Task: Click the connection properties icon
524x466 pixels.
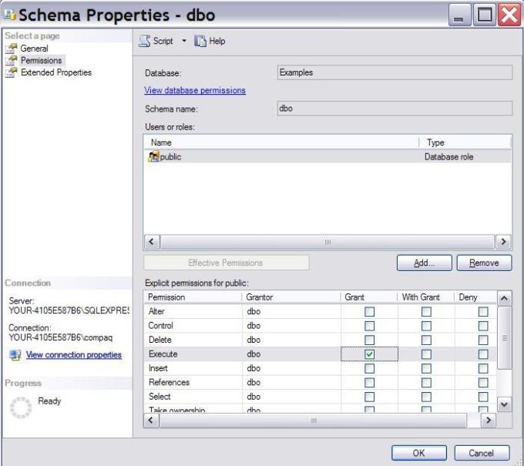Action: pyautogui.click(x=15, y=355)
